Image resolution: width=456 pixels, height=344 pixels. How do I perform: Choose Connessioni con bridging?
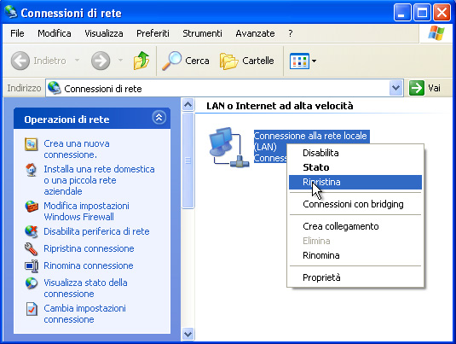pos(355,204)
